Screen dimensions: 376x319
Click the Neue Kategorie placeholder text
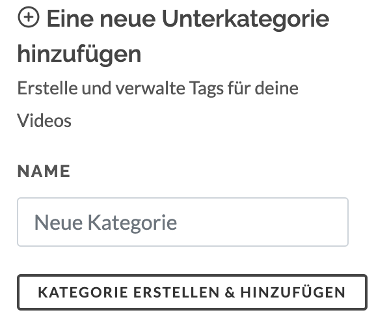tap(105, 223)
